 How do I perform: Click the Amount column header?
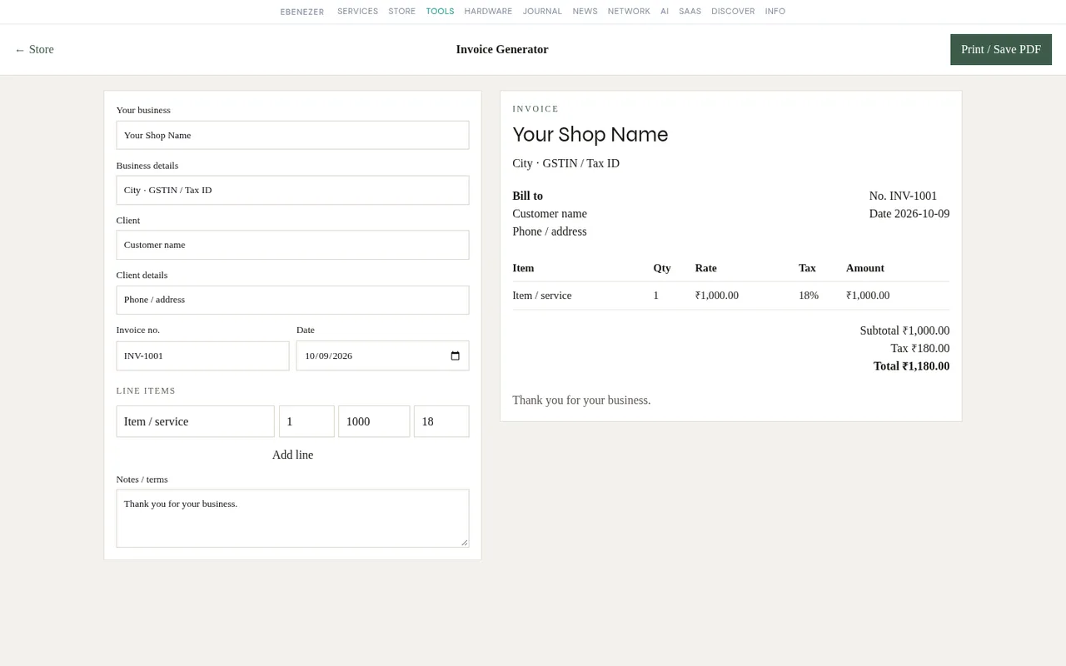(865, 268)
